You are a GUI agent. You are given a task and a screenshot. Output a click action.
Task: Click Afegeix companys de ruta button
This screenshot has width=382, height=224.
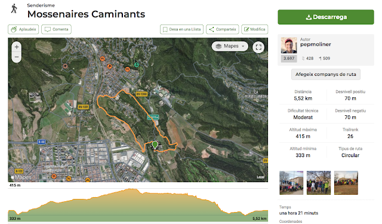click(326, 74)
